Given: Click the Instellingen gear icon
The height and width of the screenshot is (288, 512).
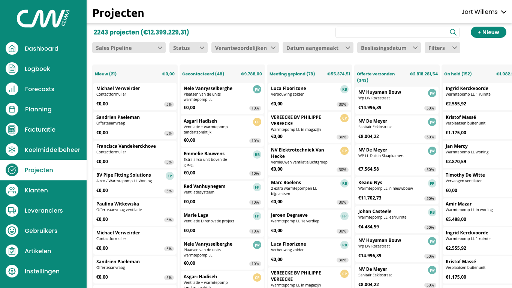Looking at the screenshot, I should (12, 271).
